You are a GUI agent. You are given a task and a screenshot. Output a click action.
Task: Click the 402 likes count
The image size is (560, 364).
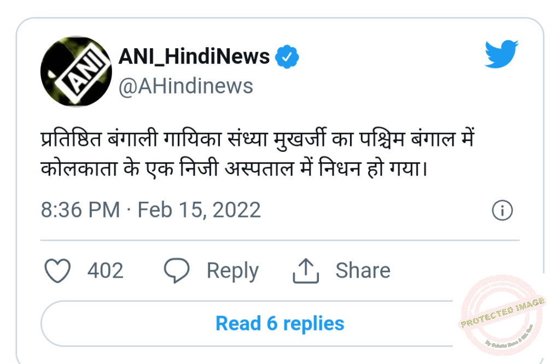pos(106,271)
